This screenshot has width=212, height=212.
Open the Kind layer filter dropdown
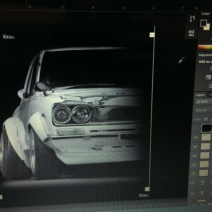tap(203, 102)
